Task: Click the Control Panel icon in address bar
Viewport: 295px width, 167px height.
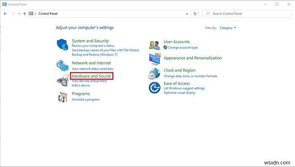Action: click(x=31, y=13)
